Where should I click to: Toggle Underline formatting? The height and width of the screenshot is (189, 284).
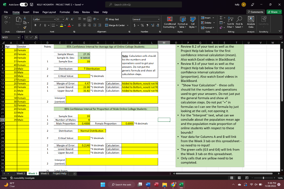coord(45,25)
